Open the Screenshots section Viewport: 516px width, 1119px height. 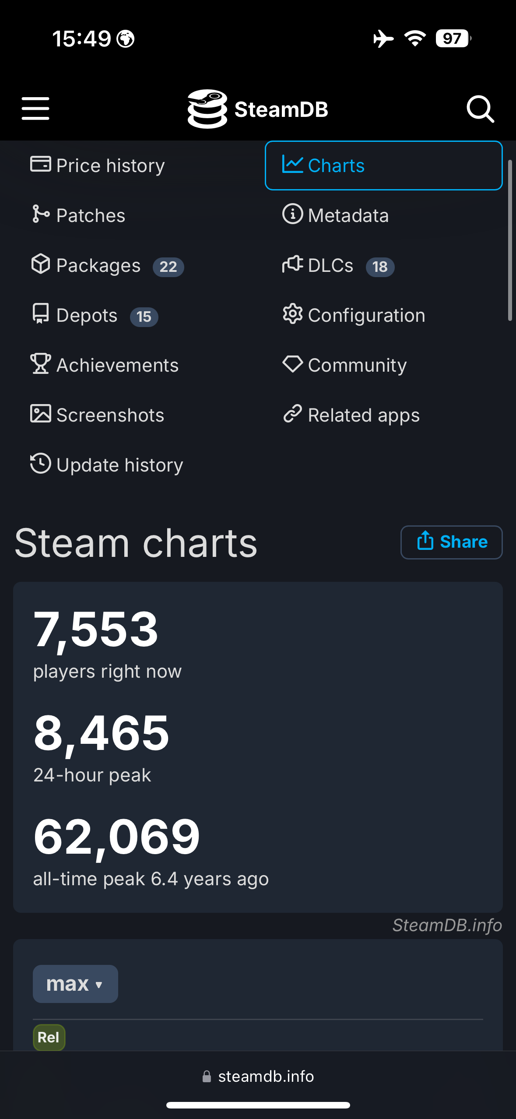[x=97, y=415]
